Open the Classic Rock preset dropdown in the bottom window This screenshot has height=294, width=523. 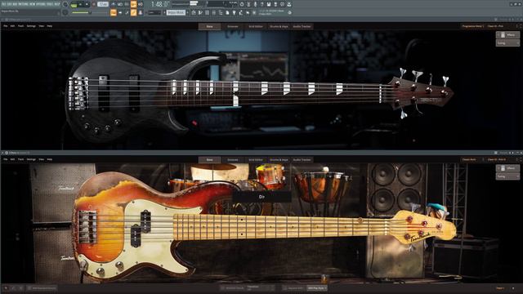click(x=472, y=159)
